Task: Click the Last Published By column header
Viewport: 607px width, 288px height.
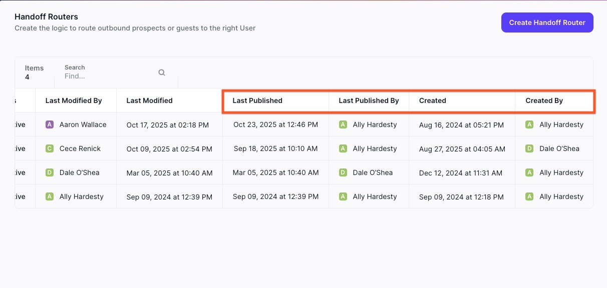Action: click(x=369, y=100)
